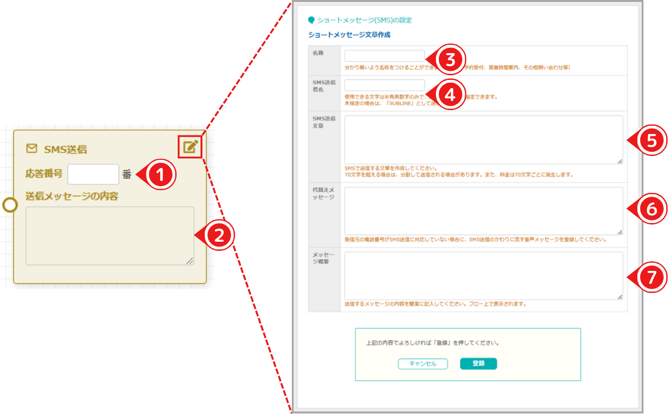Focus the 送信メッセージの内容 text area

tap(110, 235)
